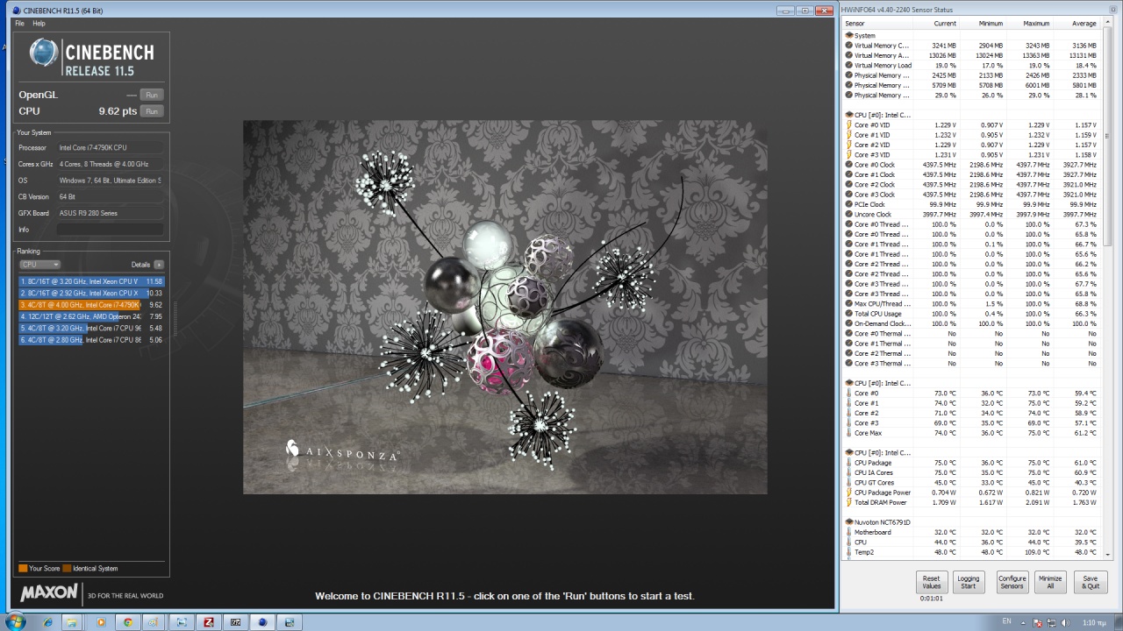Click the Reset Values button in HWiNFO
The width and height of the screenshot is (1123, 631).
[932, 582]
